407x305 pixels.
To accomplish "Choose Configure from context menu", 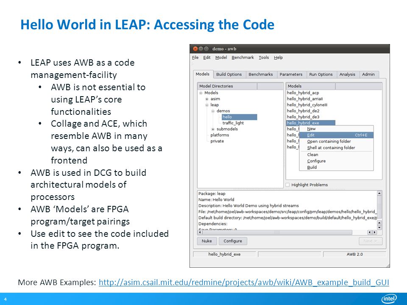I will pos(336,161).
